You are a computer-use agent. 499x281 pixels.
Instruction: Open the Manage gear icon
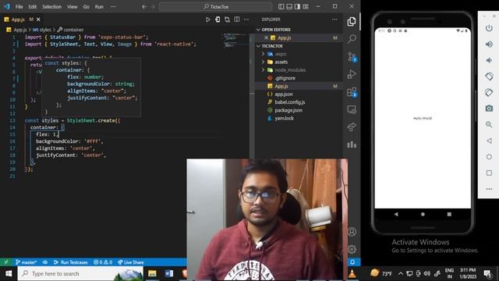coord(352,249)
